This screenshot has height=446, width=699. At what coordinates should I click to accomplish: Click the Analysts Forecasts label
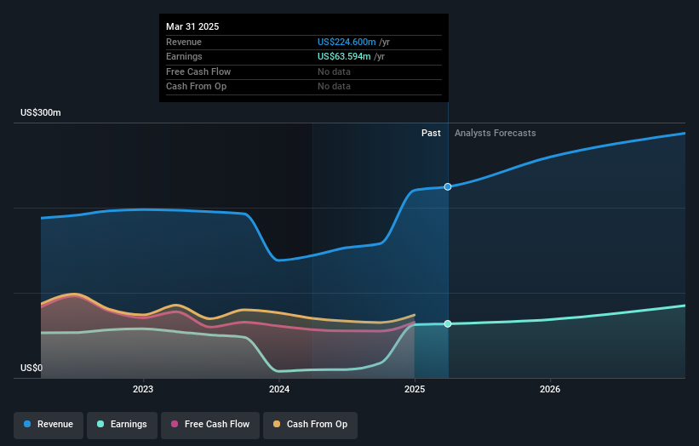(x=496, y=133)
